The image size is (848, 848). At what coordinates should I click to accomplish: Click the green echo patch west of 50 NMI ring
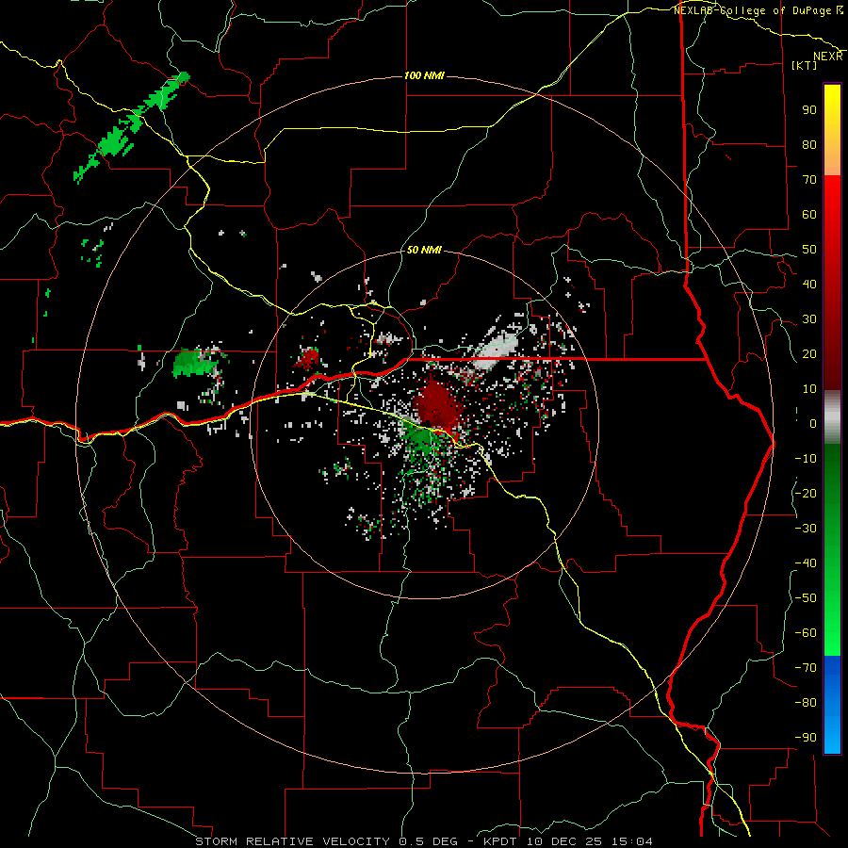pyautogui.click(x=195, y=363)
